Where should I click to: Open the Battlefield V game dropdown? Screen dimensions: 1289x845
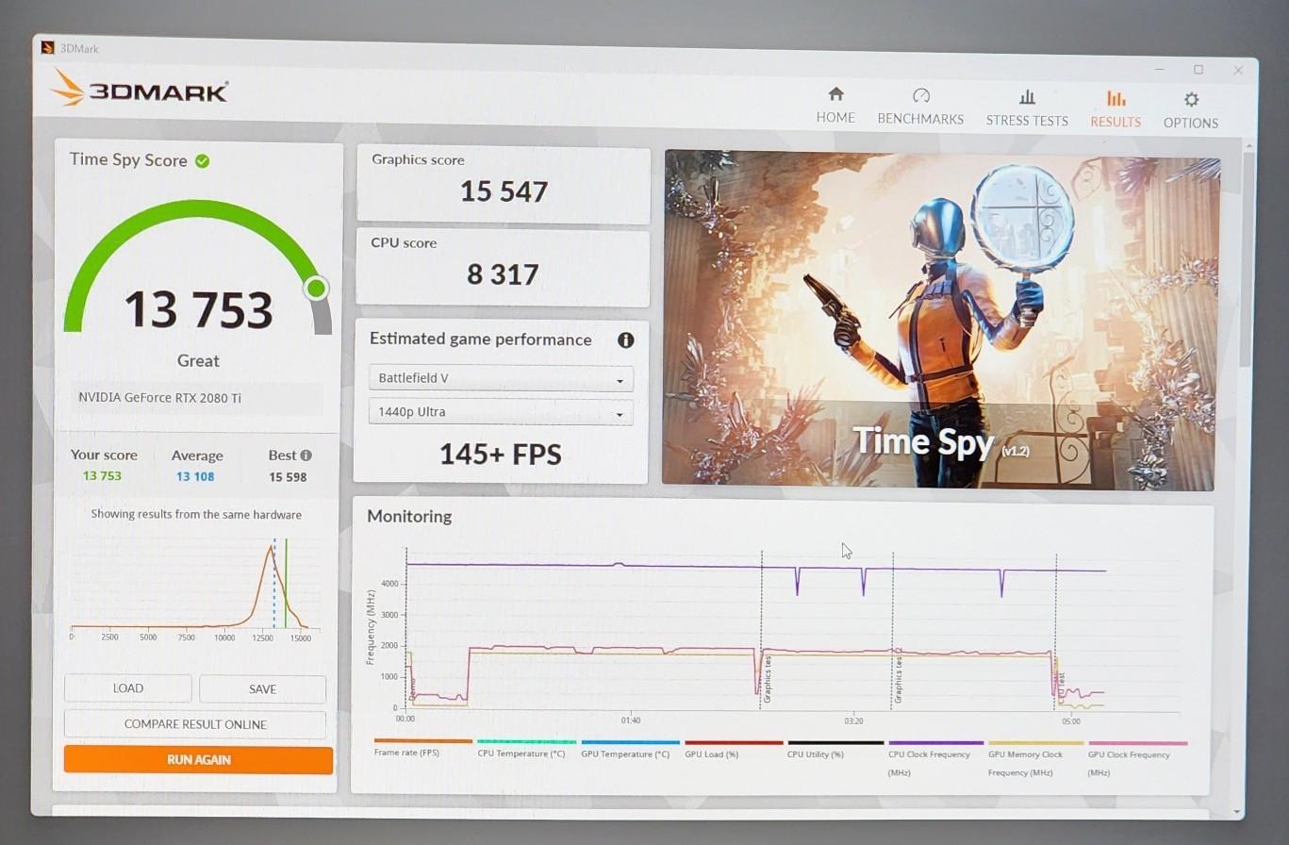pyautogui.click(x=501, y=379)
